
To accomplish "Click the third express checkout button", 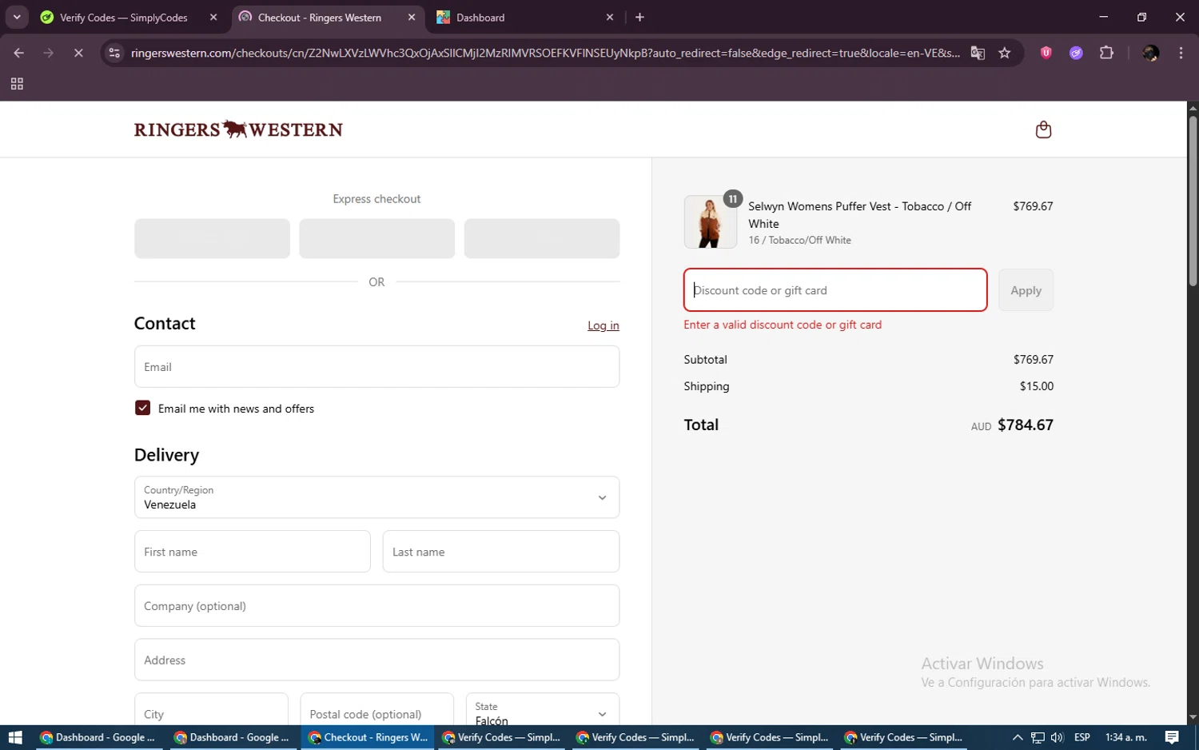I will [542, 238].
